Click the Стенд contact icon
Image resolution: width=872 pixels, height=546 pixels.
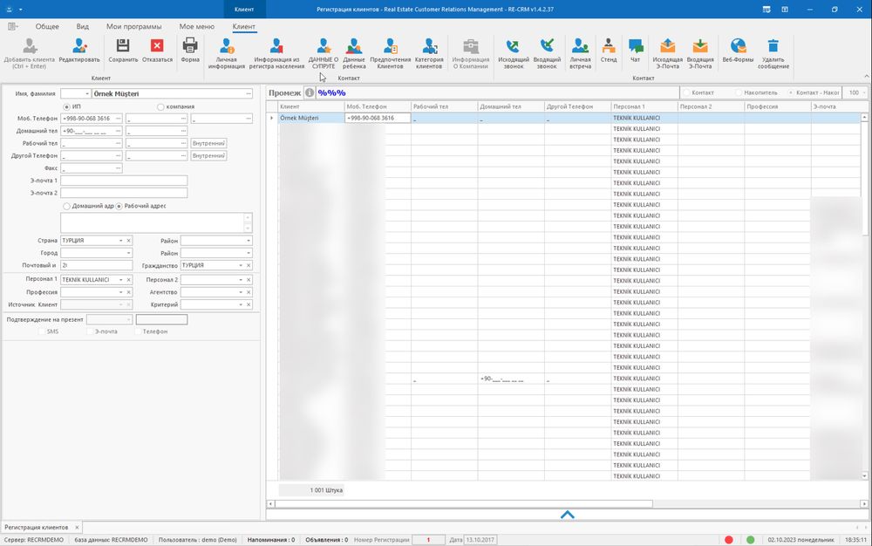(609, 46)
